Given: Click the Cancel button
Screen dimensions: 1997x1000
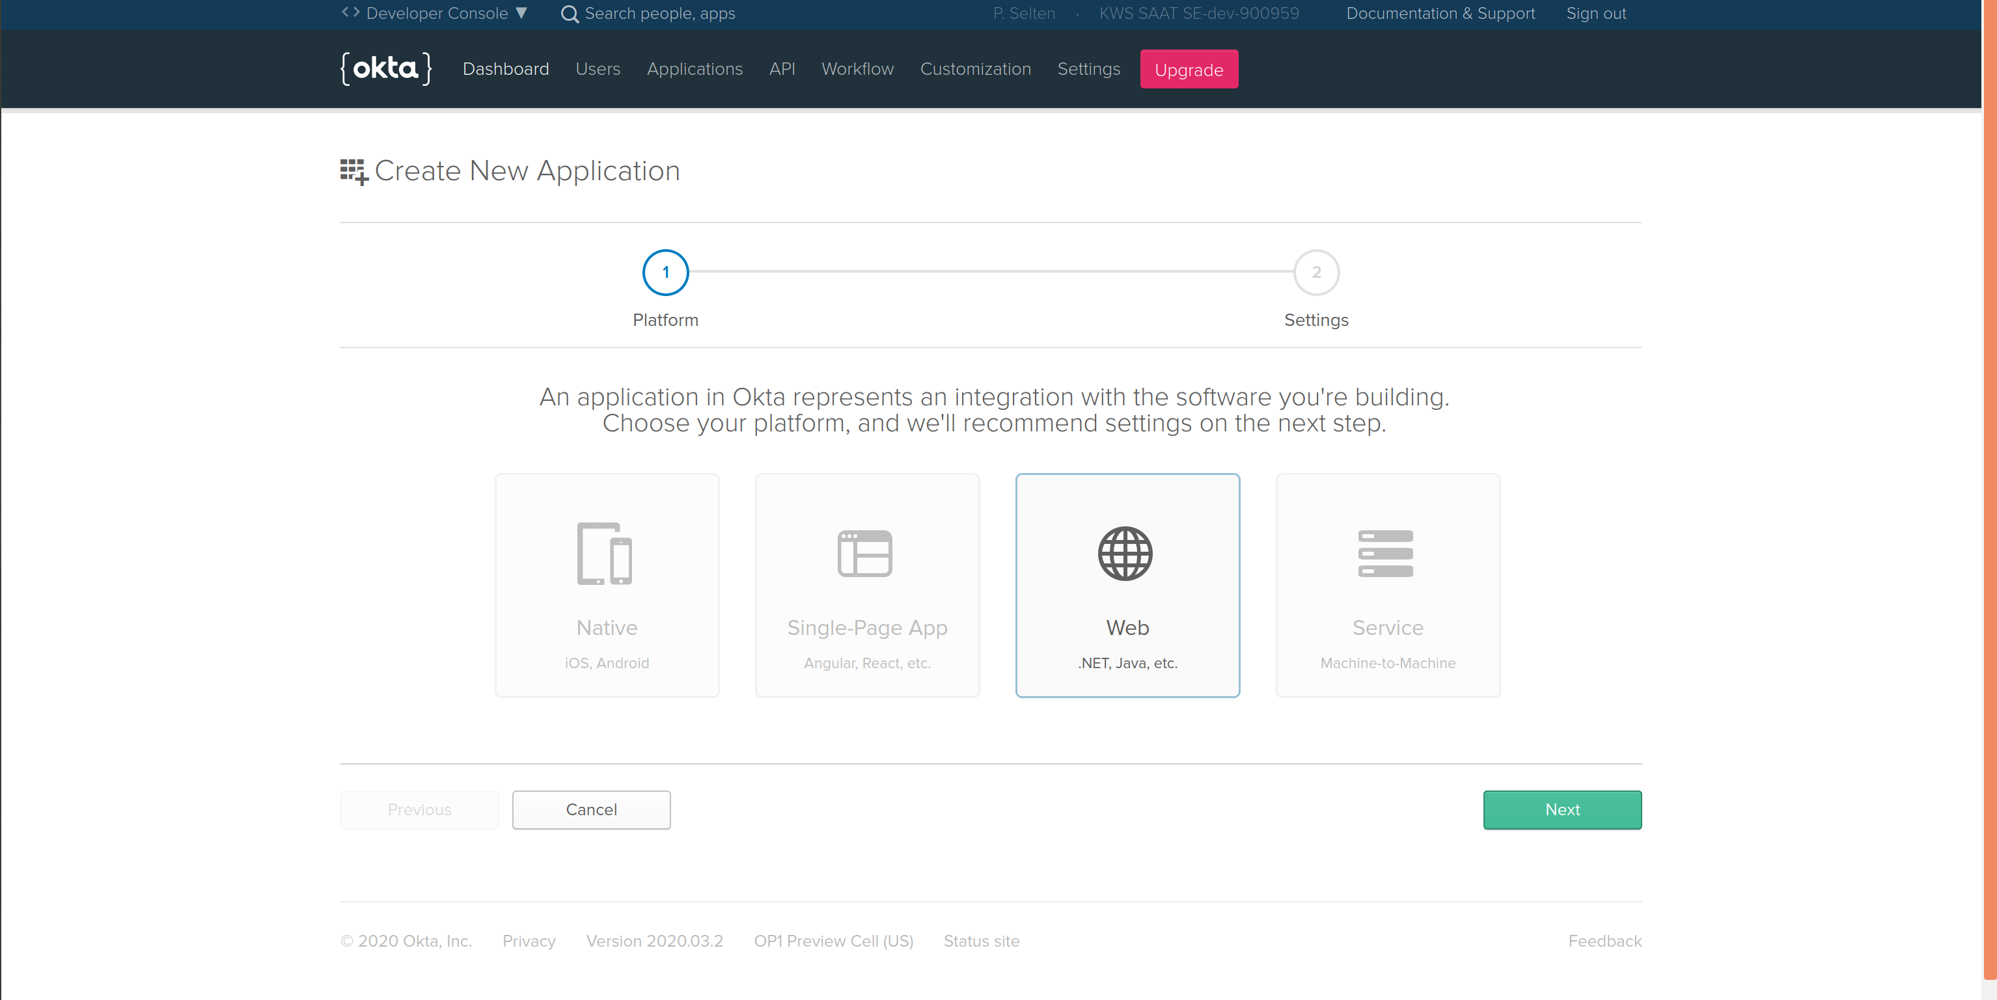Looking at the screenshot, I should 592,809.
